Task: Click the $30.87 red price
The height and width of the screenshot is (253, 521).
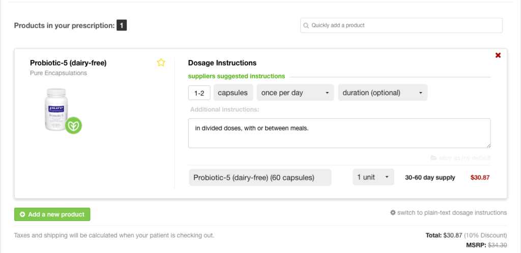Action: 480,177
